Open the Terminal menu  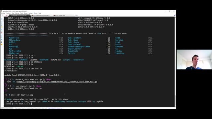click(3, 13)
